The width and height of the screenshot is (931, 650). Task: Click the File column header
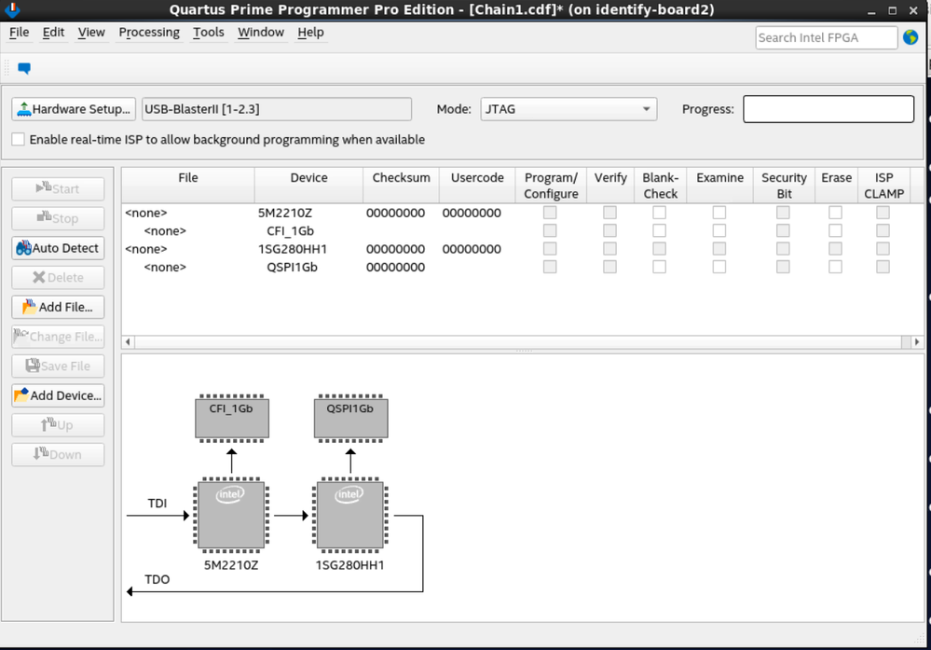click(x=188, y=186)
